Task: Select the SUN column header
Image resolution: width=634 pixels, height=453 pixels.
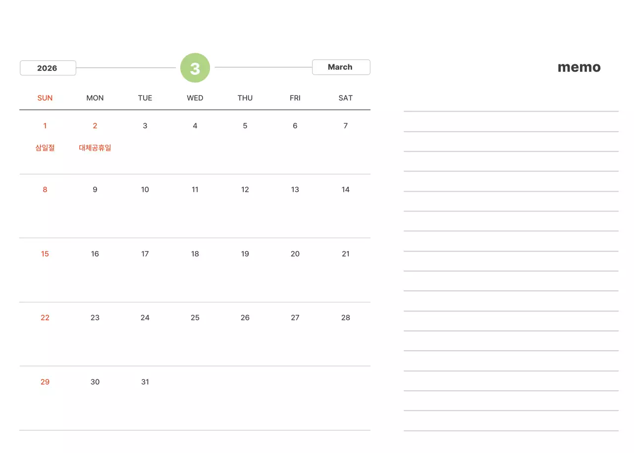Action: (45, 98)
